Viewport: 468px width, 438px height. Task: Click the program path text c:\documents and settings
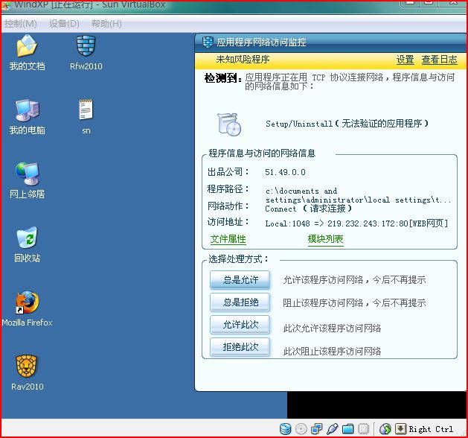[x=358, y=195]
